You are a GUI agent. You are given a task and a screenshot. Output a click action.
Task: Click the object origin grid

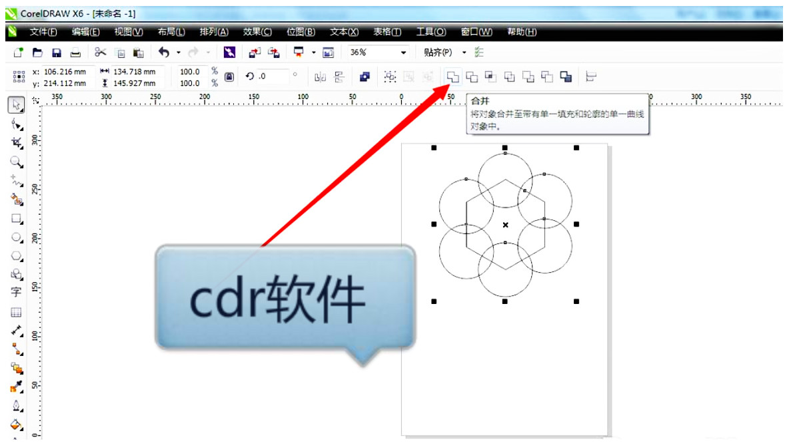19,77
